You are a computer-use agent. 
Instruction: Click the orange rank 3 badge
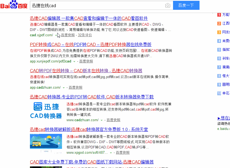click(219, 32)
